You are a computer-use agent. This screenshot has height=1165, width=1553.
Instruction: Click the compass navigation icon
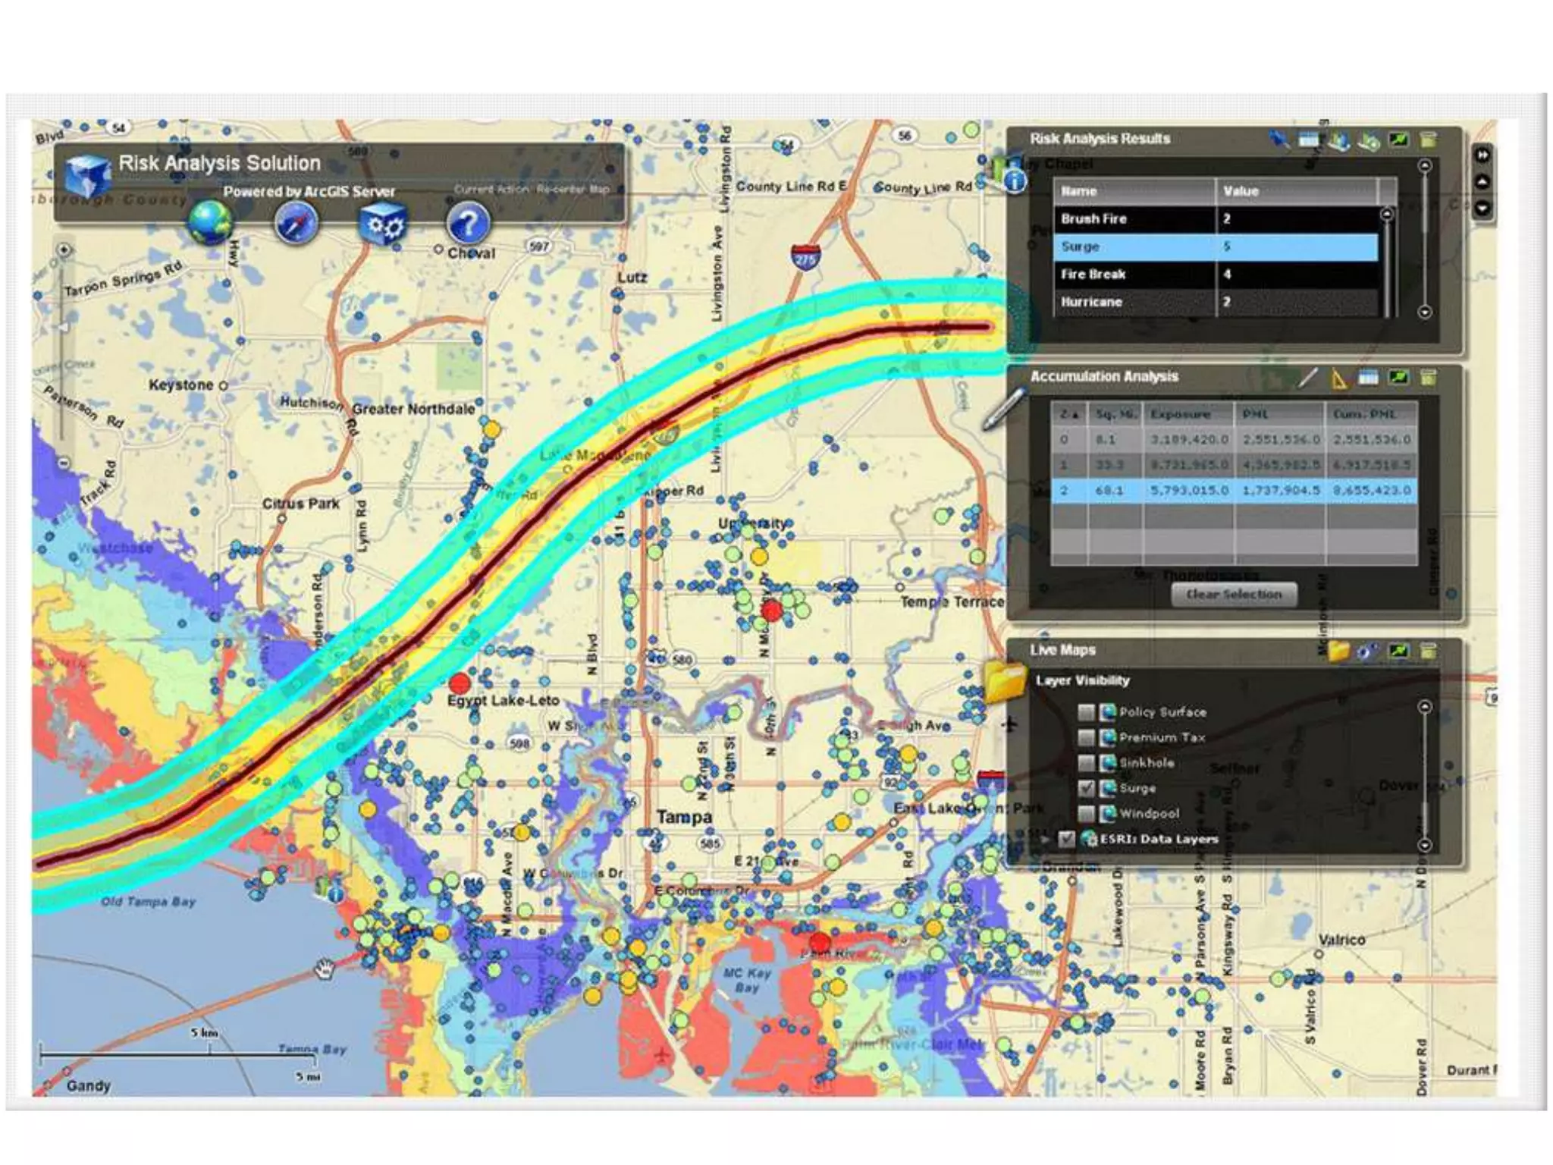pyautogui.click(x=296, y=224)
